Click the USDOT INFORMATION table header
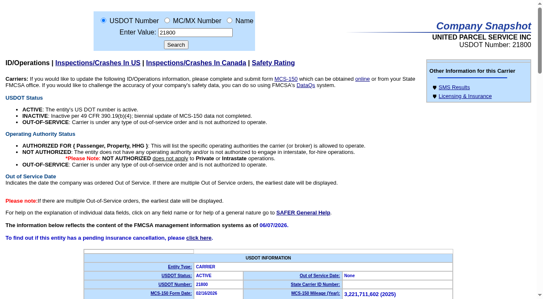 pos(268,258)
